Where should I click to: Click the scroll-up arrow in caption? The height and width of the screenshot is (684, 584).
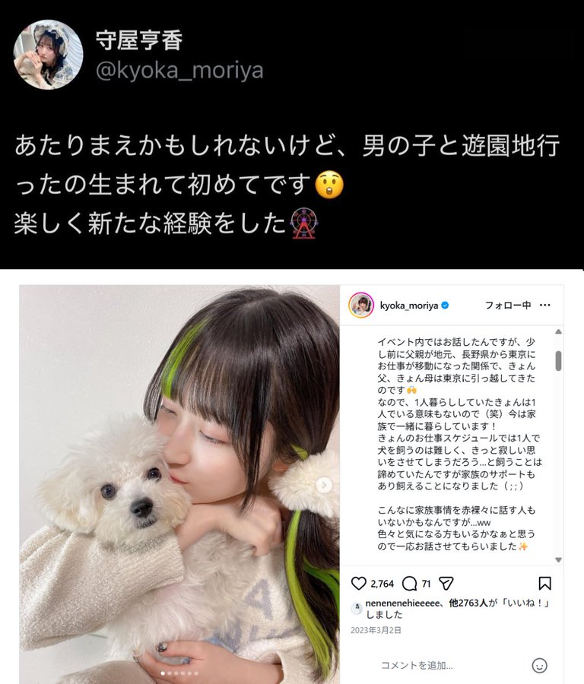558,332
